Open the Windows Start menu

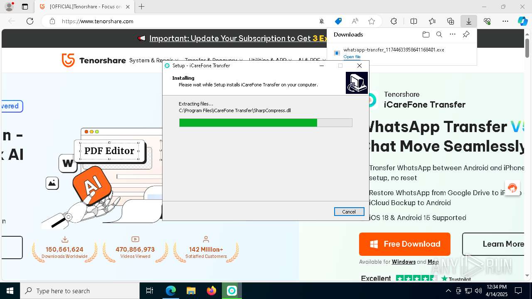(x=10, y=291)
